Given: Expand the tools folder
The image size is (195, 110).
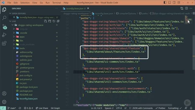Looking at the screenshot, I should coord(14,48).
